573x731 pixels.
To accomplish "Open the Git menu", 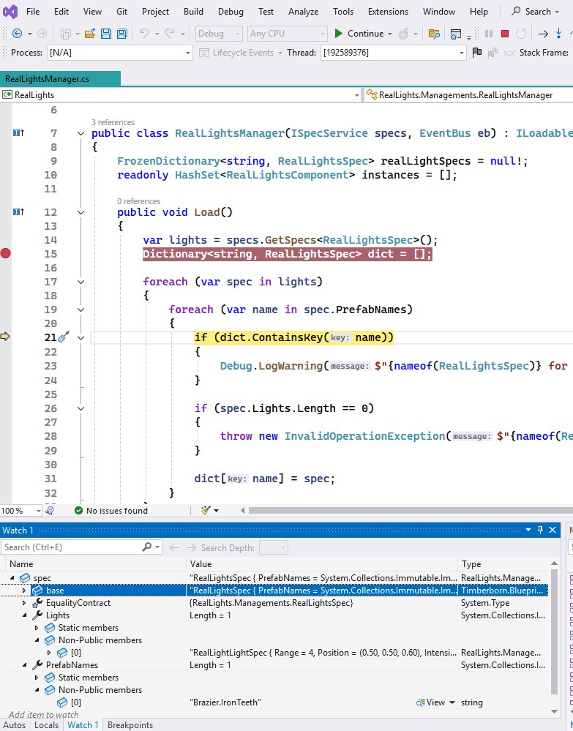I will (121, 12).
